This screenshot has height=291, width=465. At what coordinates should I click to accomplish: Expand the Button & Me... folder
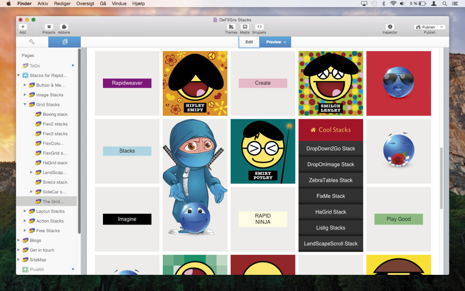tap(25, 85)
